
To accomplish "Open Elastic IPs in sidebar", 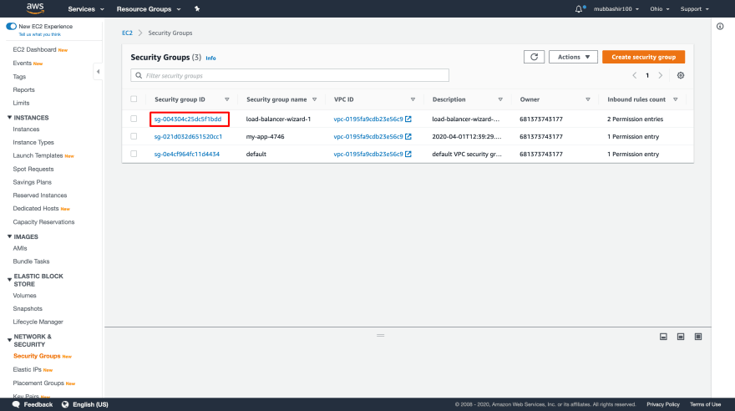I will tap(28, 370).
